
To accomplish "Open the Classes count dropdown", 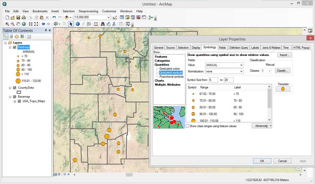I will 269,71.
